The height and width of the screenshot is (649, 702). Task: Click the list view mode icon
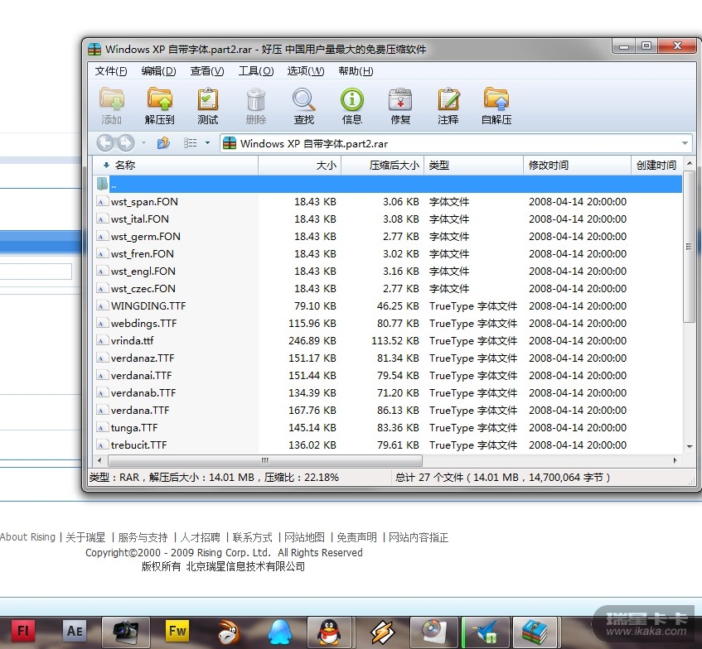tap(191, 143)
